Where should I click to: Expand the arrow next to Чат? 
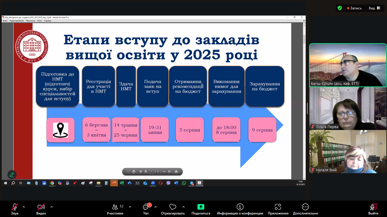156,207
